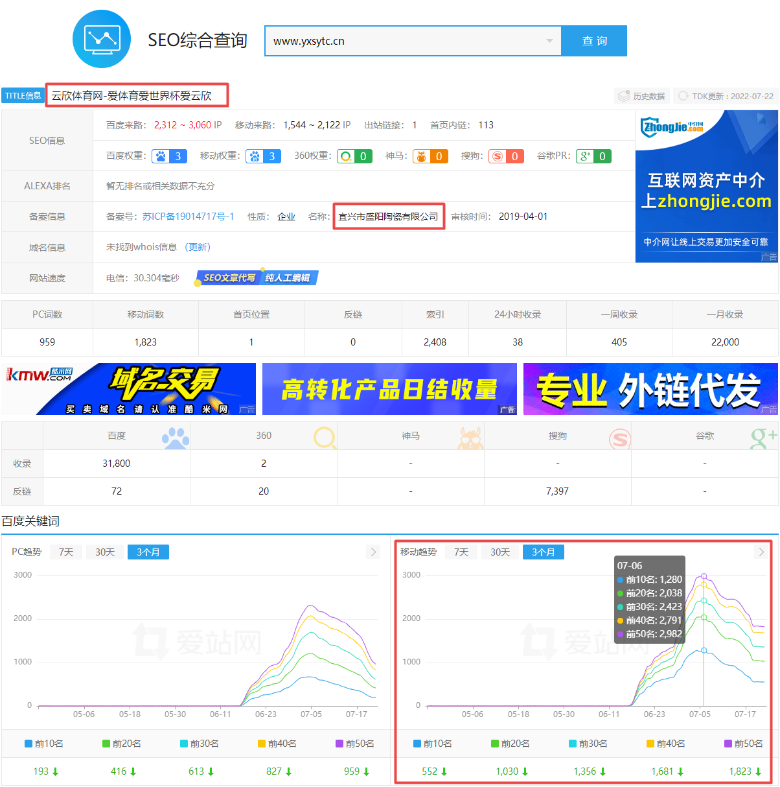Click 一月收录 value 22,000
The width and height of the screenshot is (780, 787).
725,342
